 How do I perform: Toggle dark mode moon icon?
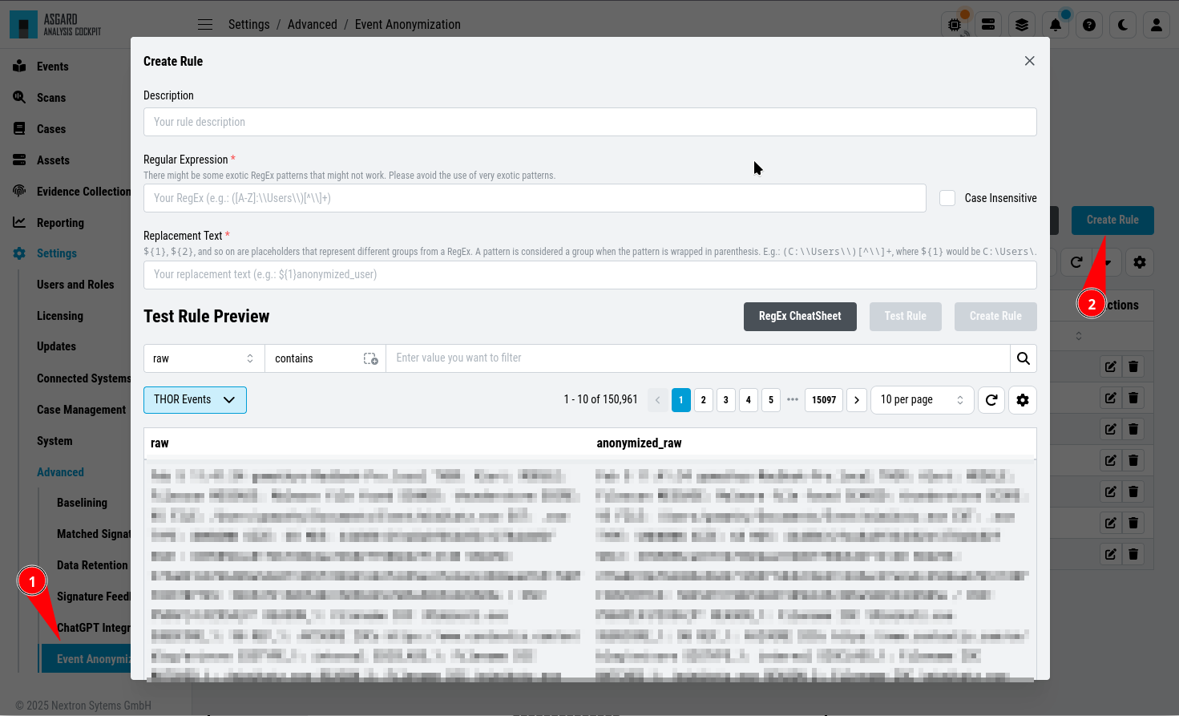[x=1123, y=25]
